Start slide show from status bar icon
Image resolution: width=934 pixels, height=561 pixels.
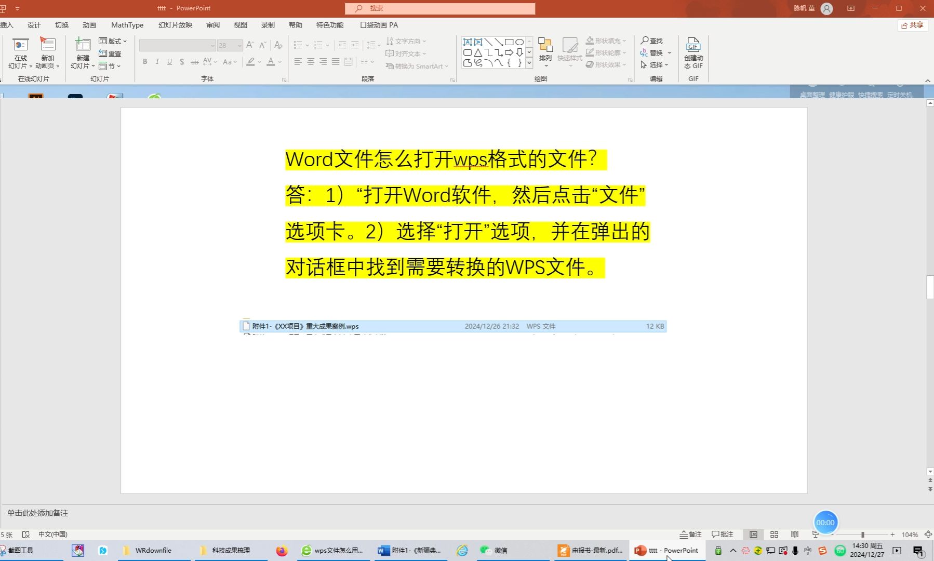(815, 535)
